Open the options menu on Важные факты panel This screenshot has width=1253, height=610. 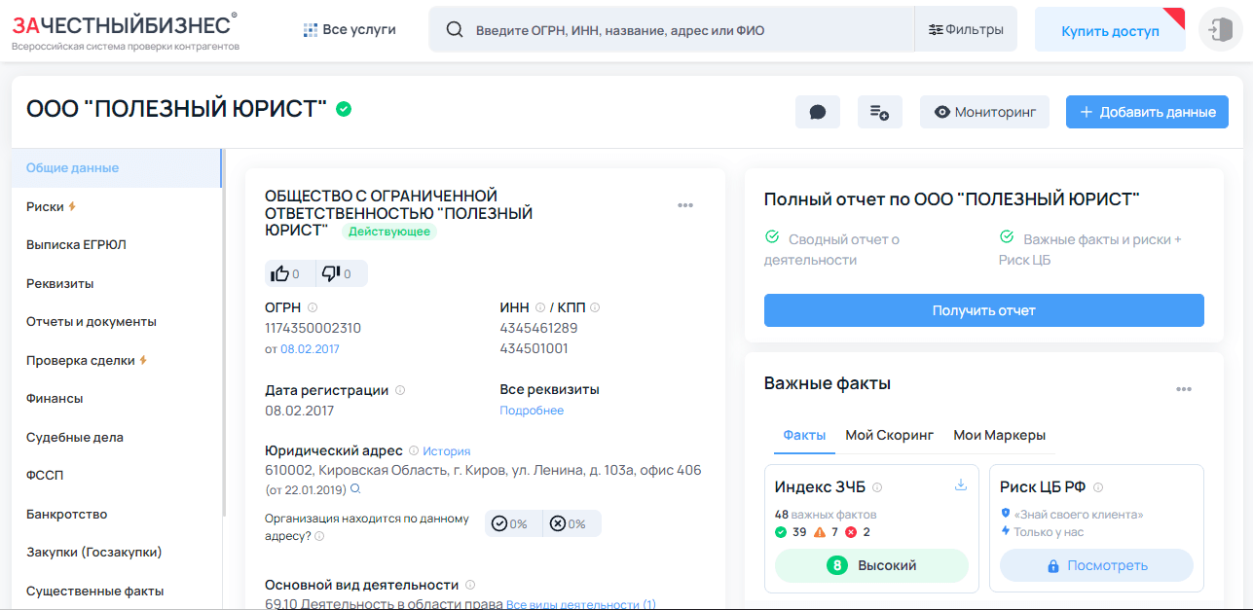coord(1185,388)
